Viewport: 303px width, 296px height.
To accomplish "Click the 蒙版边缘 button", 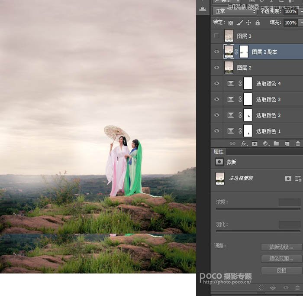I will (x=281, y=247).
